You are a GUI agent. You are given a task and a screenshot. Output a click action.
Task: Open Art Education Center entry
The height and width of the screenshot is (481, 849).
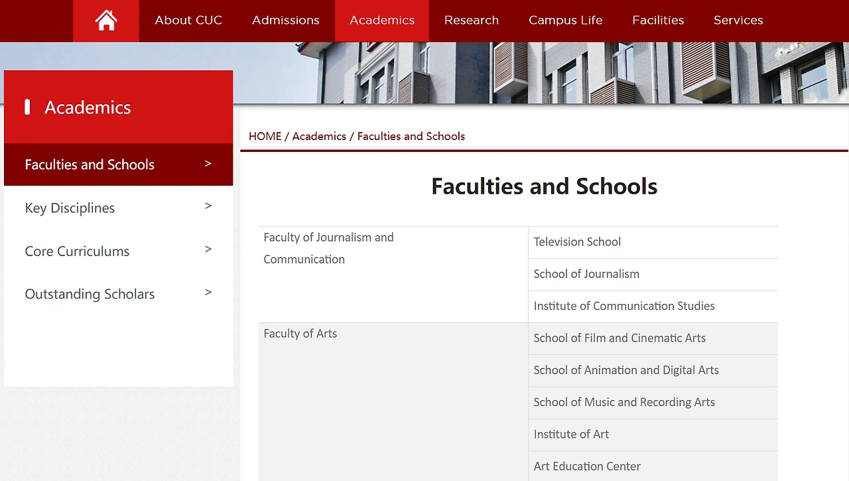pyautogui.click(x=587, y=466)
